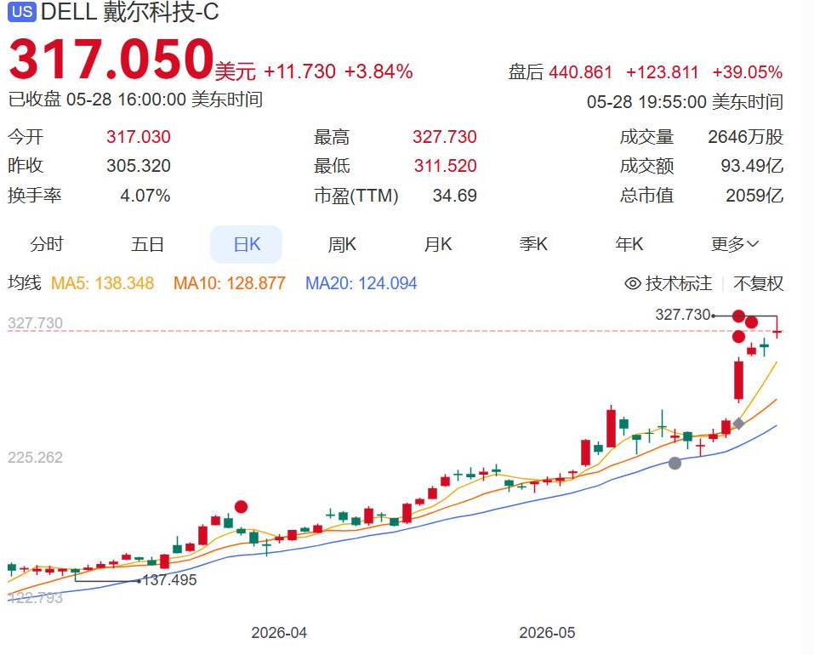Click the 换手率 value 4.07%

[x=145, y=196]
